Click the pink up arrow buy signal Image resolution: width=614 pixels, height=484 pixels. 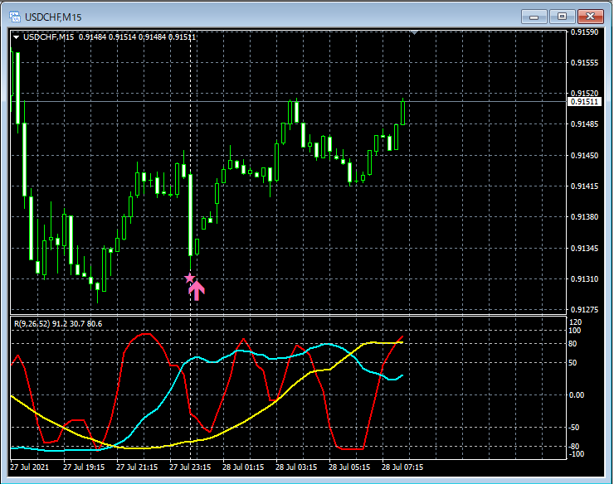(197, 290)
